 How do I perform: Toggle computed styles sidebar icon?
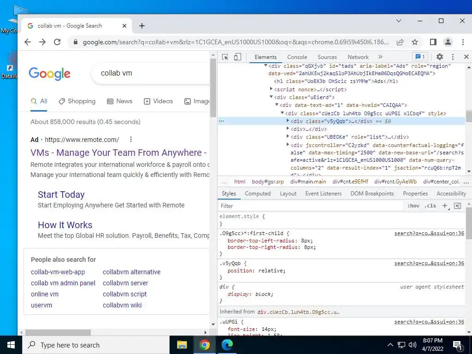[458, 206]
